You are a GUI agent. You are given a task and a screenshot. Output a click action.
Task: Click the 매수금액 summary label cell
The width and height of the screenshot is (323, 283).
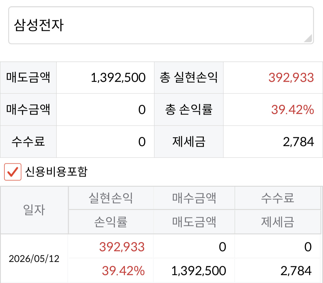(x=28, y=110)
